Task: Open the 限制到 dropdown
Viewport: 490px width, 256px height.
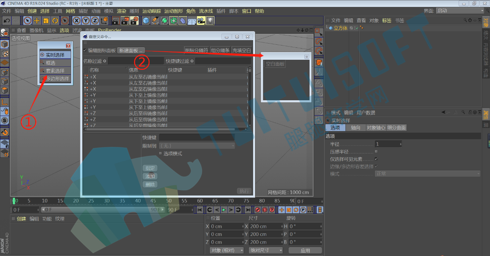Action: coord(197,146)
